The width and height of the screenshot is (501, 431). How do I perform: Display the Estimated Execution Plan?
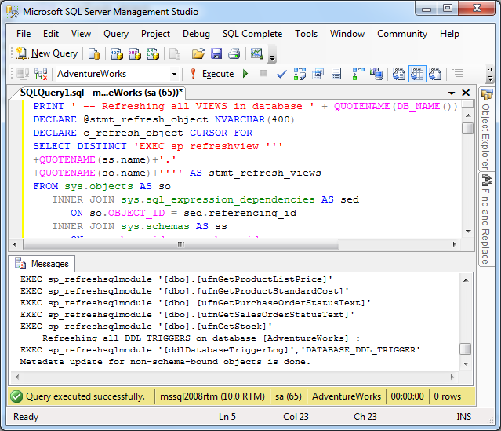(x=300, y=74)
